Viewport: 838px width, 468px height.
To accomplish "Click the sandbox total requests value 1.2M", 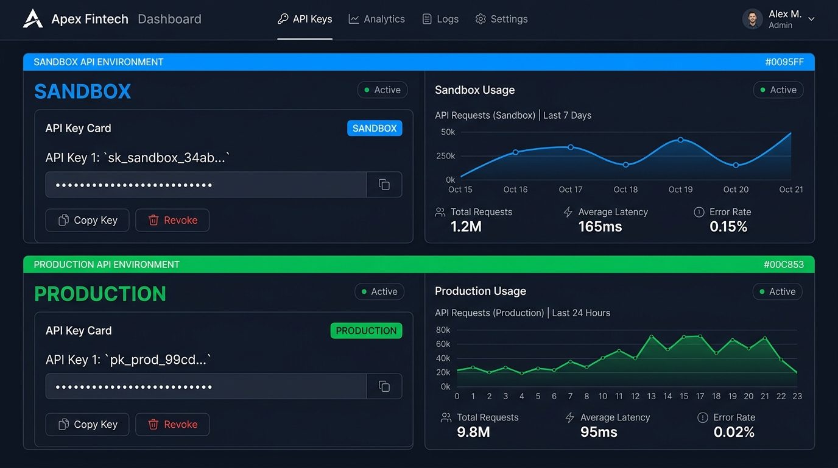I will tap(466, 227).
